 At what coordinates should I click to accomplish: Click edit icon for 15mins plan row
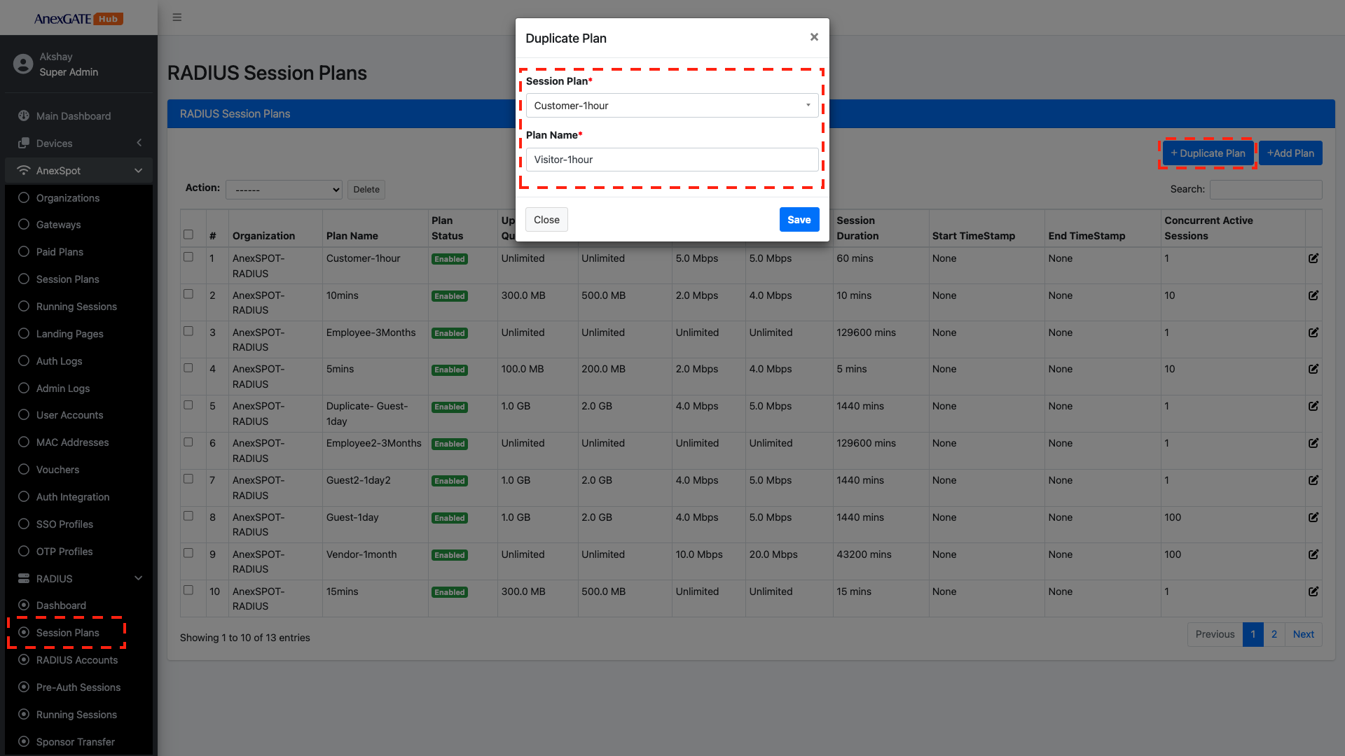tap(1313, 591)
